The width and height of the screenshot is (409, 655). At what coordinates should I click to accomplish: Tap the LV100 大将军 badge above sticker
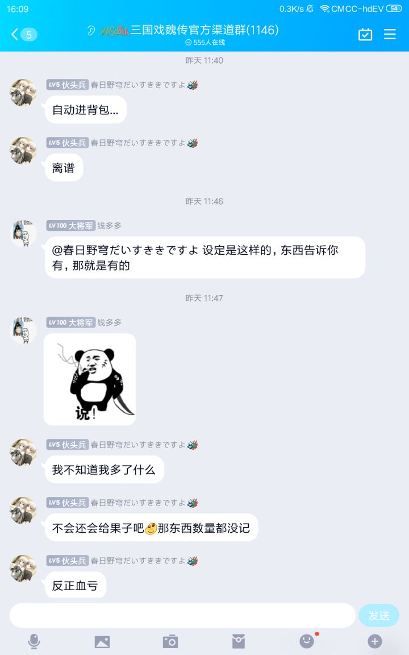[70, 322]
